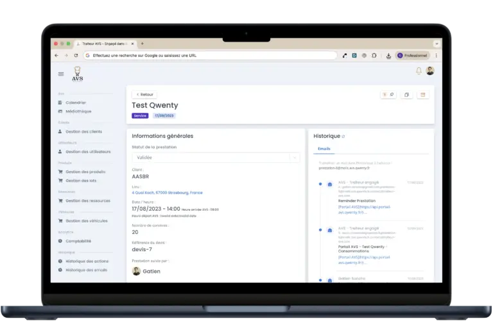Refresh the Historique panel icon
Screen dimensions: 493x321
tap(343, 136)
